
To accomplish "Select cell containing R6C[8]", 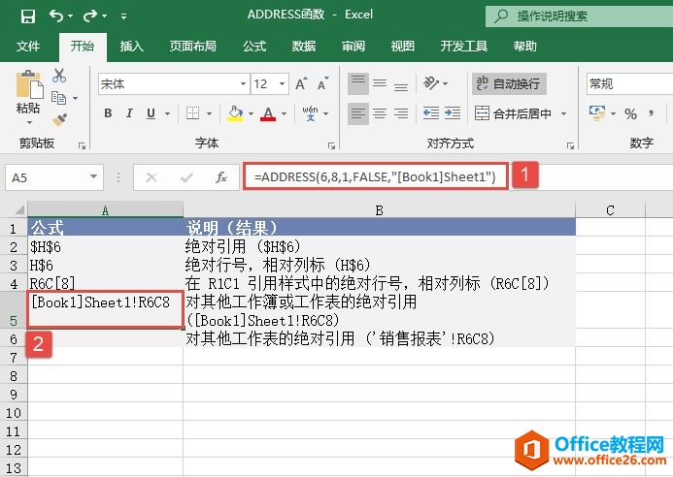I will [x=105, y=283].
